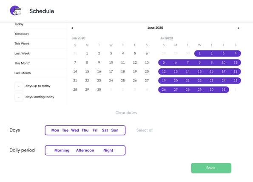Screen dimensions: 253x182
Task: Toggle the Morning daily period
Action: [62, 150]
